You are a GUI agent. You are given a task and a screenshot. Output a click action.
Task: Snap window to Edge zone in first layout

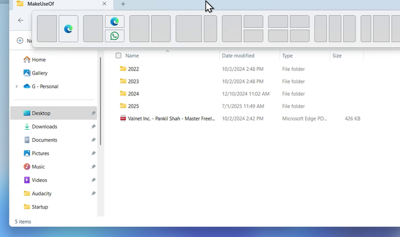(68, 29)
